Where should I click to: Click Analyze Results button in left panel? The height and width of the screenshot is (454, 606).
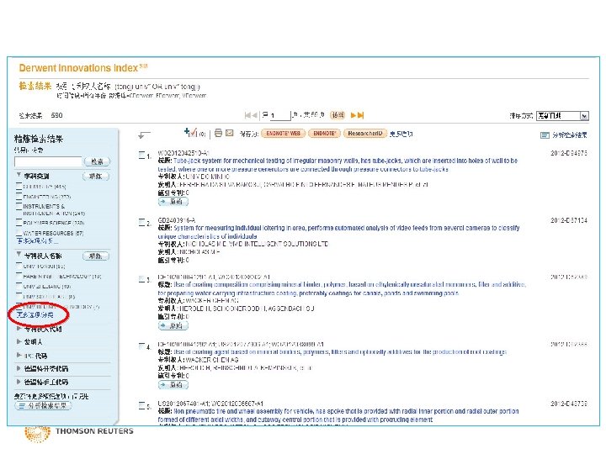pos(43,406)
